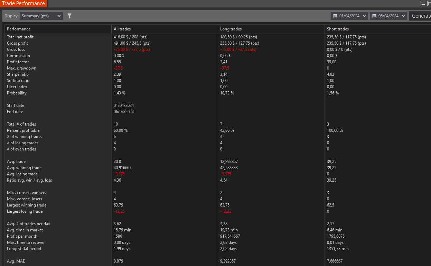Expand the 06/04/2024 end date picker arrow

pos(403,16)
